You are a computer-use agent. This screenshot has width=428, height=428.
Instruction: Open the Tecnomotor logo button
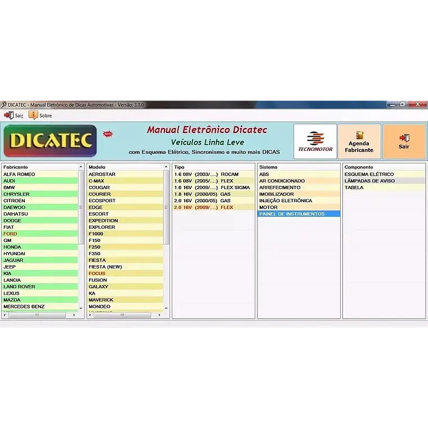coord(315,141)
